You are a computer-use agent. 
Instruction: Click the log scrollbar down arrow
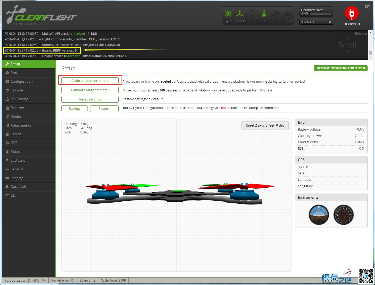[x=370, y=57]
